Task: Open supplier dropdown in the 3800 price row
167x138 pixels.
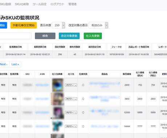Action: [71, 99]
